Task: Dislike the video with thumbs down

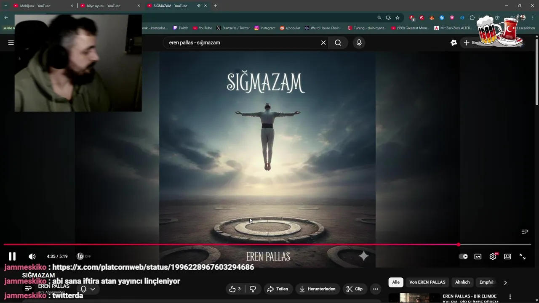Action: (253, 289)
